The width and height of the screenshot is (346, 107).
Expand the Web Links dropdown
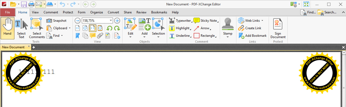262,21
